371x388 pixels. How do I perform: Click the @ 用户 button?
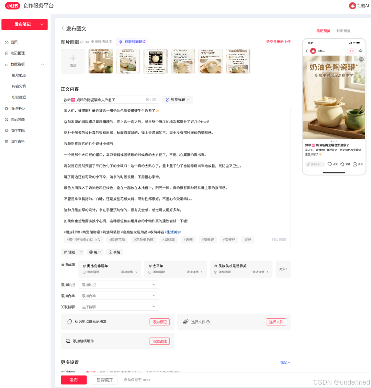click(95, 252)
